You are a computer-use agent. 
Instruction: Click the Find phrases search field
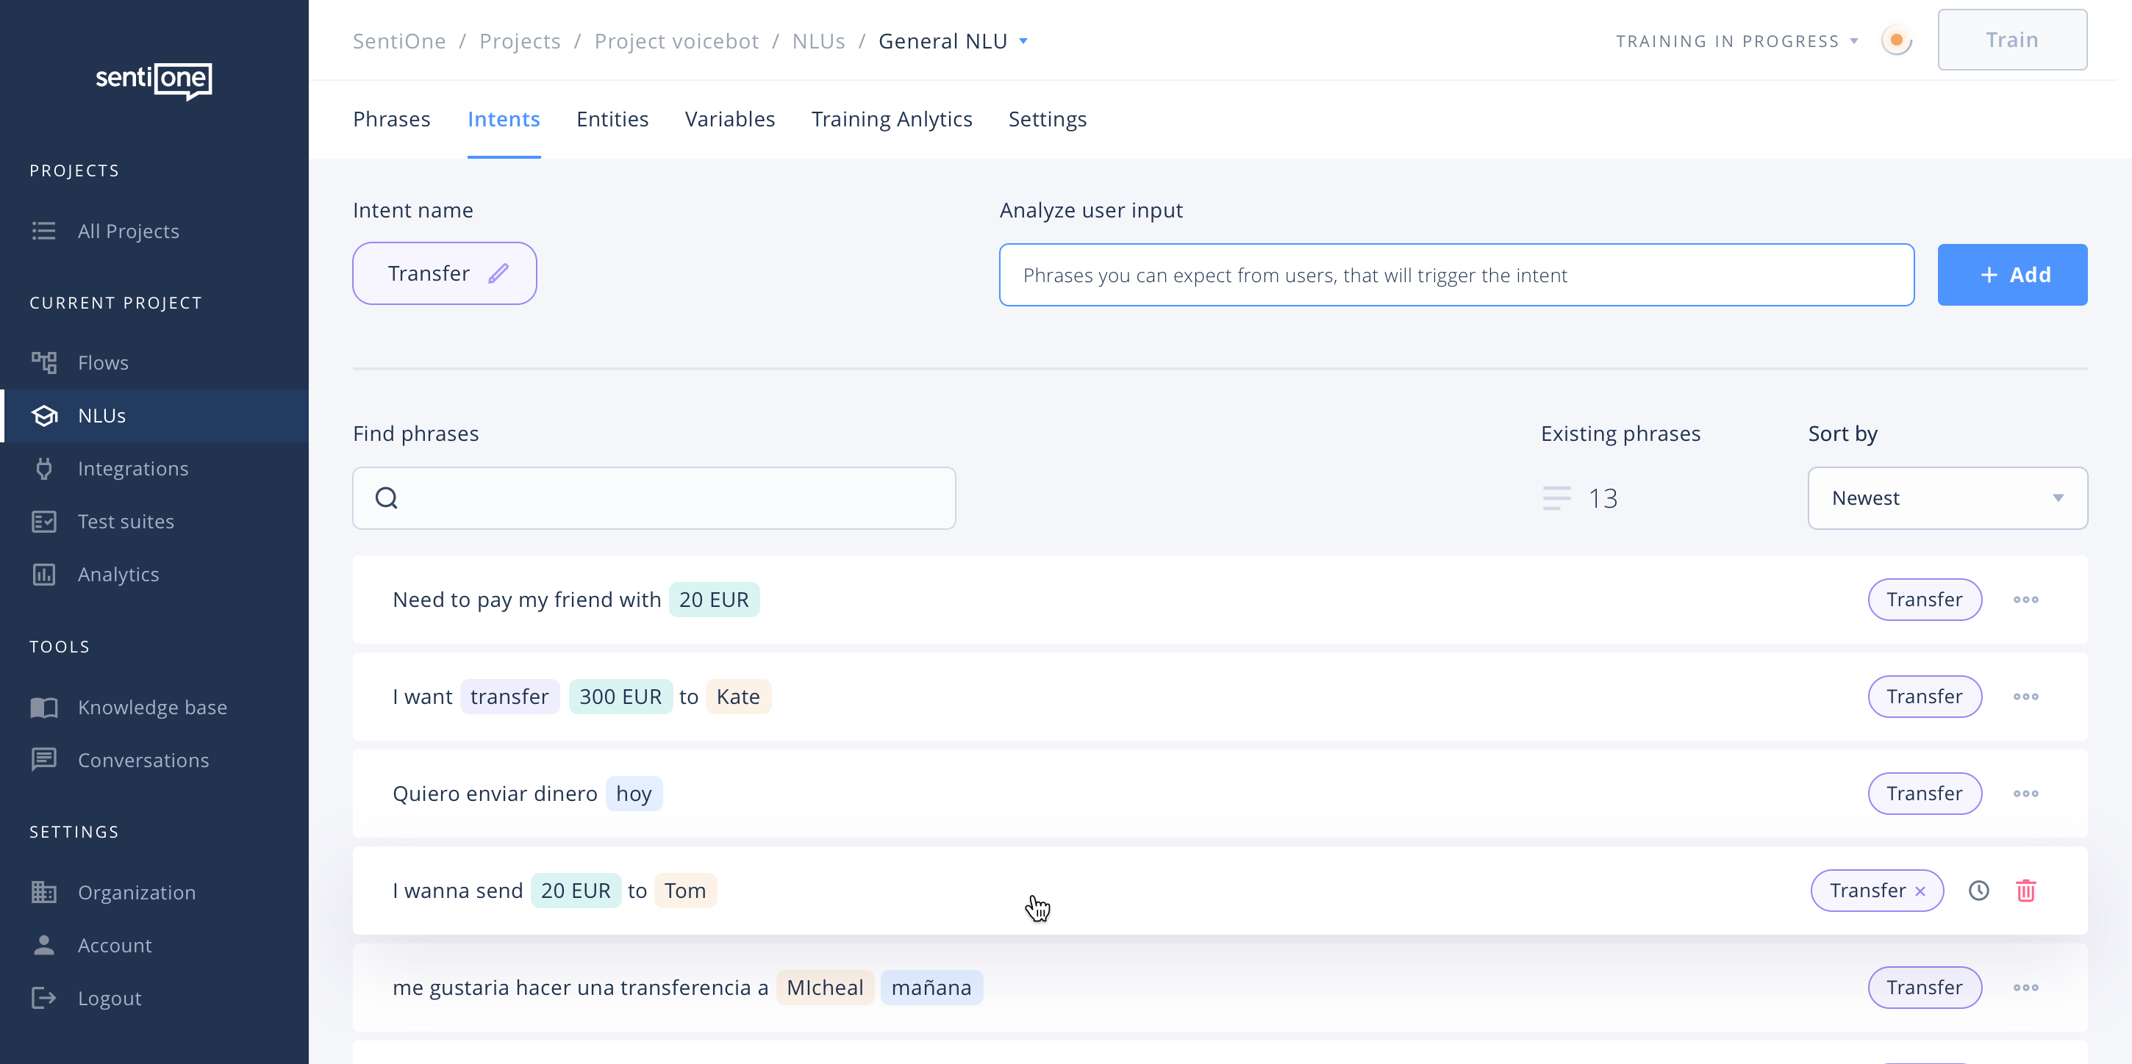coord(654,498)
